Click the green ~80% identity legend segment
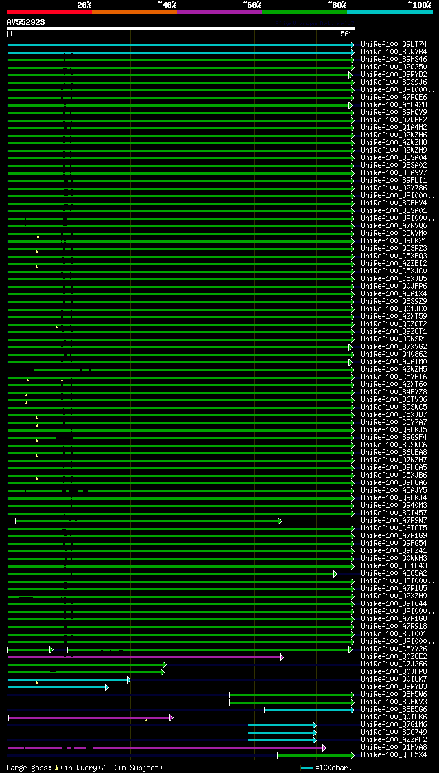This screenshot has height=773, width=439. [305, 12]
